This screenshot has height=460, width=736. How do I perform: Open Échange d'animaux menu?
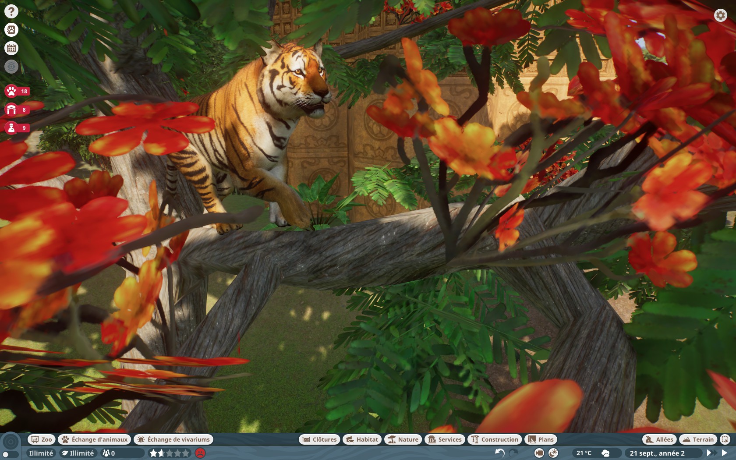[x=95, y=439]
